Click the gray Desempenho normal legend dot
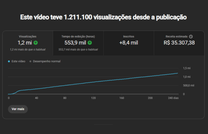This screenshot has height=134, width=208. point(30,61)
